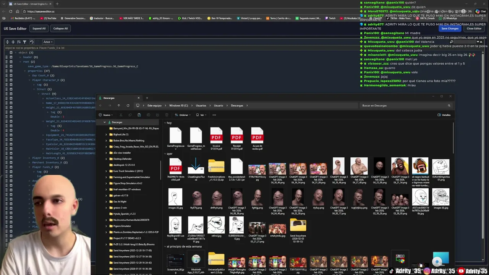Collapse the 'hoy' group in file list

(x=165, y=123)
